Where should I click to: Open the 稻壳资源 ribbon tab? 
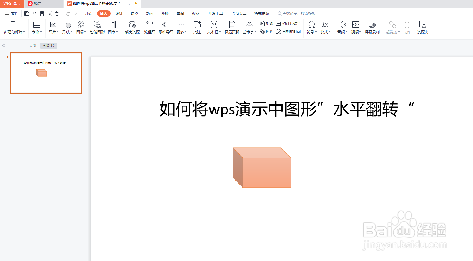coord(262,13)
